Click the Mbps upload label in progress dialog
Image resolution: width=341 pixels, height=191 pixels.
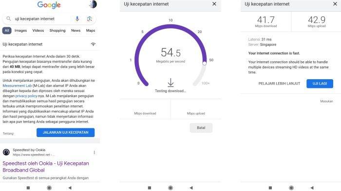tap(196, 113)
